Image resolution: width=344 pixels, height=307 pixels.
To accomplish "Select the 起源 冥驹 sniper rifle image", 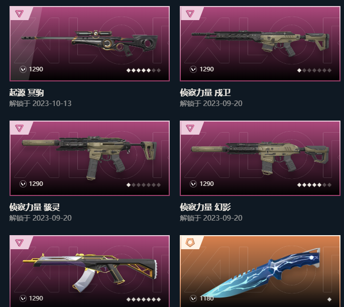I will 89,43.
